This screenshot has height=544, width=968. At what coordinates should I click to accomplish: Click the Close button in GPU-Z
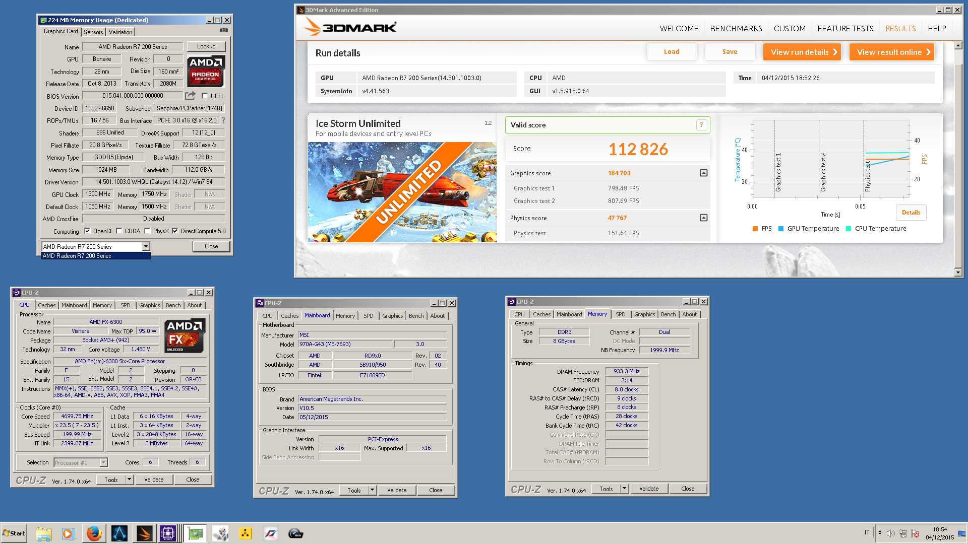point(211,246)
